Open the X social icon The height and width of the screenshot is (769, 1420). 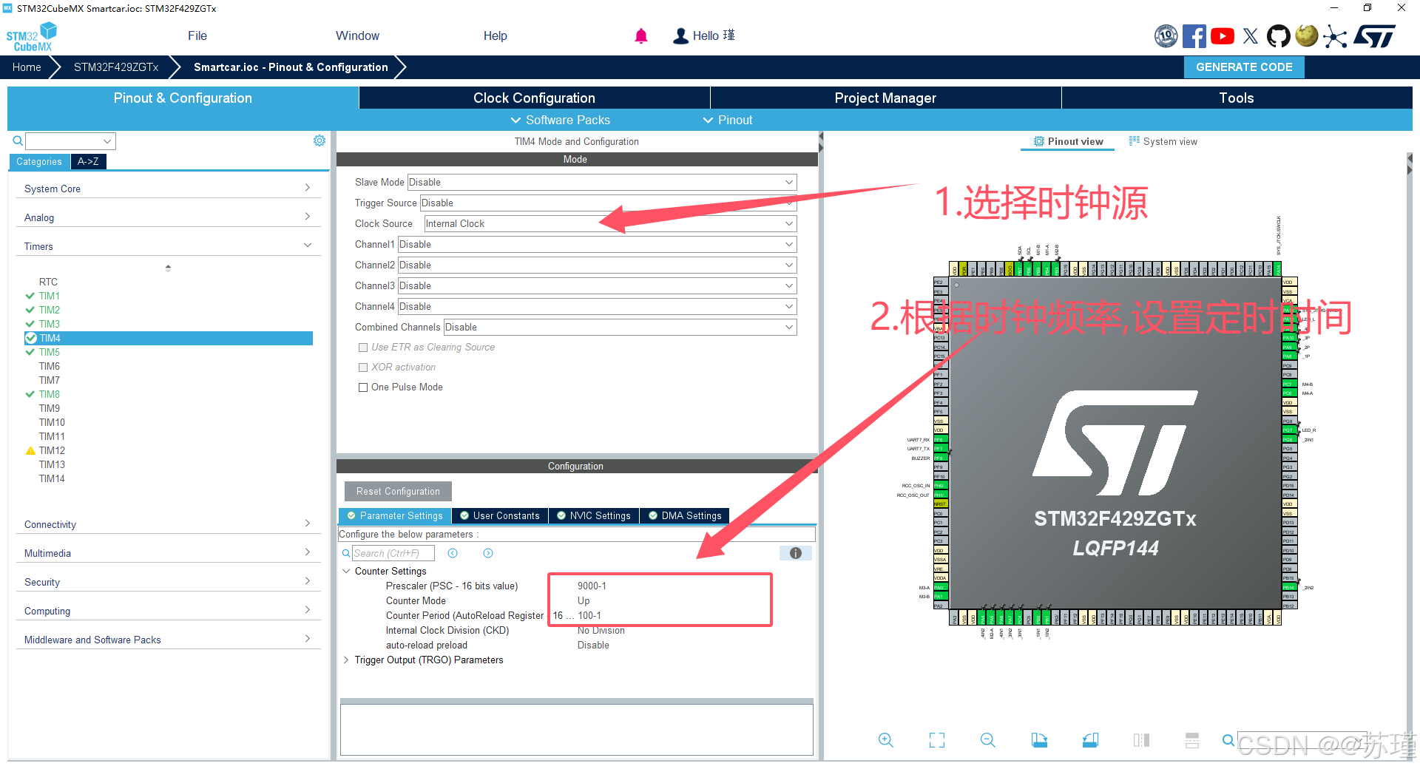pyautogui.click(x=1251, y=35)
